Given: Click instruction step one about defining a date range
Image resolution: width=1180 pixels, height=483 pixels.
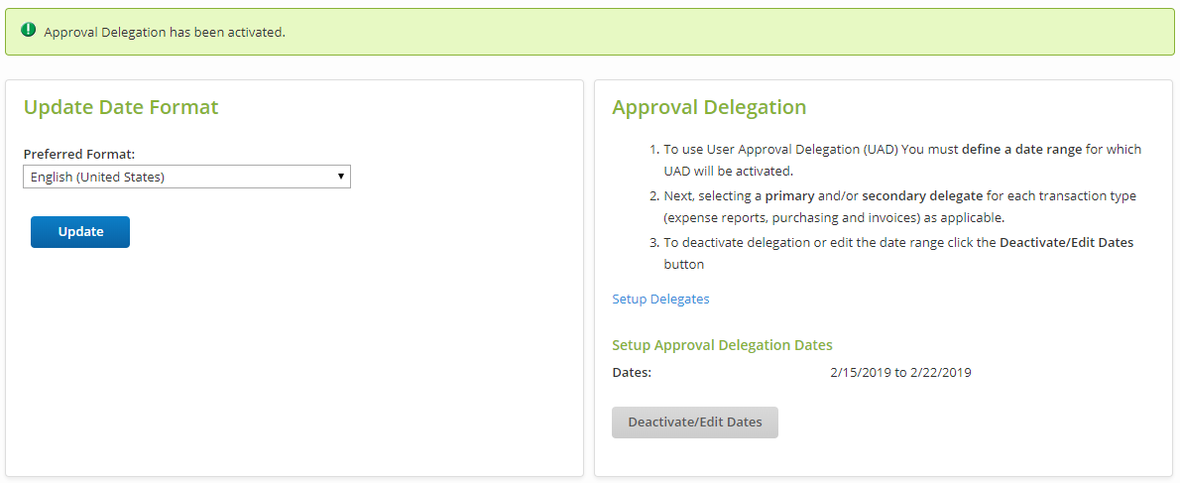Looking at the screenshot, I should click(x=892, y=159).
